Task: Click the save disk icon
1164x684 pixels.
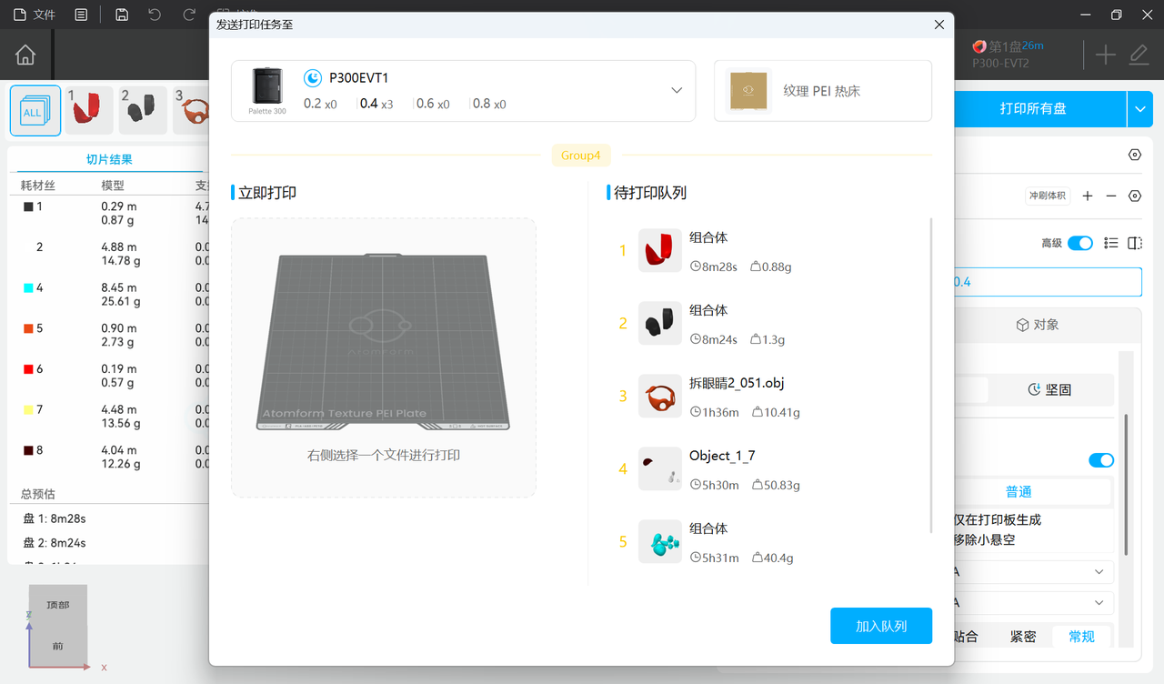Action: (x=122, y=15)
